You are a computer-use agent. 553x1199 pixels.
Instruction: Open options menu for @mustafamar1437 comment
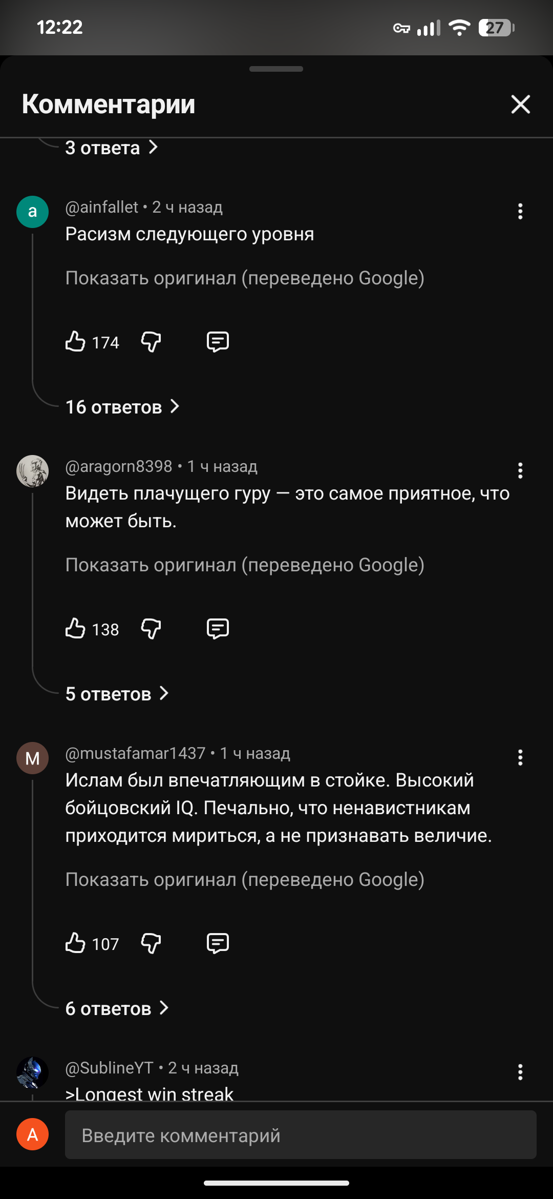click(520, 757)
